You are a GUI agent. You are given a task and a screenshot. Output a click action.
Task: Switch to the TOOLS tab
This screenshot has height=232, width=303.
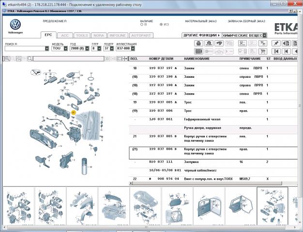click(x=82, y=35)
